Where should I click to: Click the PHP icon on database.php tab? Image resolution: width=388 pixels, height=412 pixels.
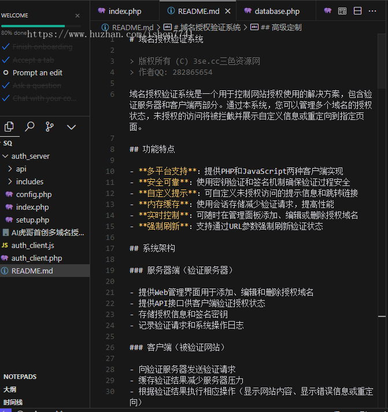point(247,10)
